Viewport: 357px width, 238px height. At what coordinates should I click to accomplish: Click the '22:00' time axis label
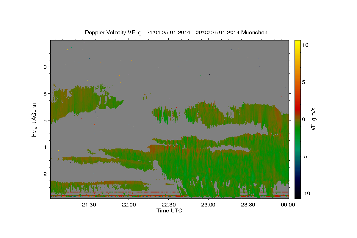click(x=129, y=205)
